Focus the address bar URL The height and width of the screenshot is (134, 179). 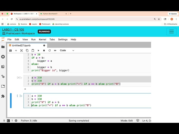pos(37,19)
